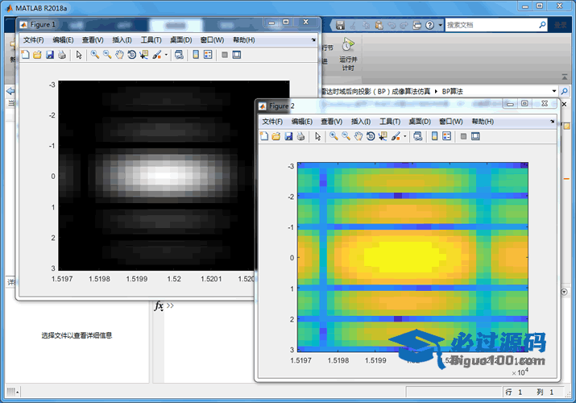Click Figure 2 dock arrow at menu bar end

[552, 121]
